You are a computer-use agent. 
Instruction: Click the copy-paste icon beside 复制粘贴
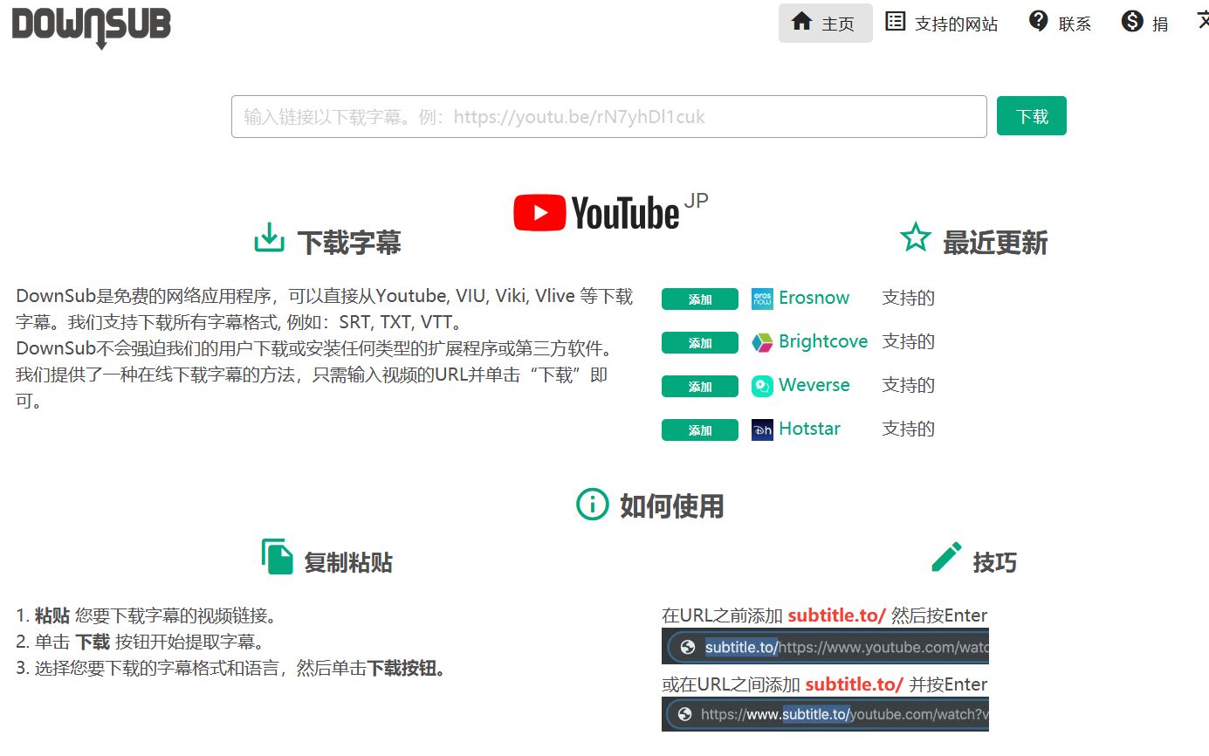coord(277,556)
